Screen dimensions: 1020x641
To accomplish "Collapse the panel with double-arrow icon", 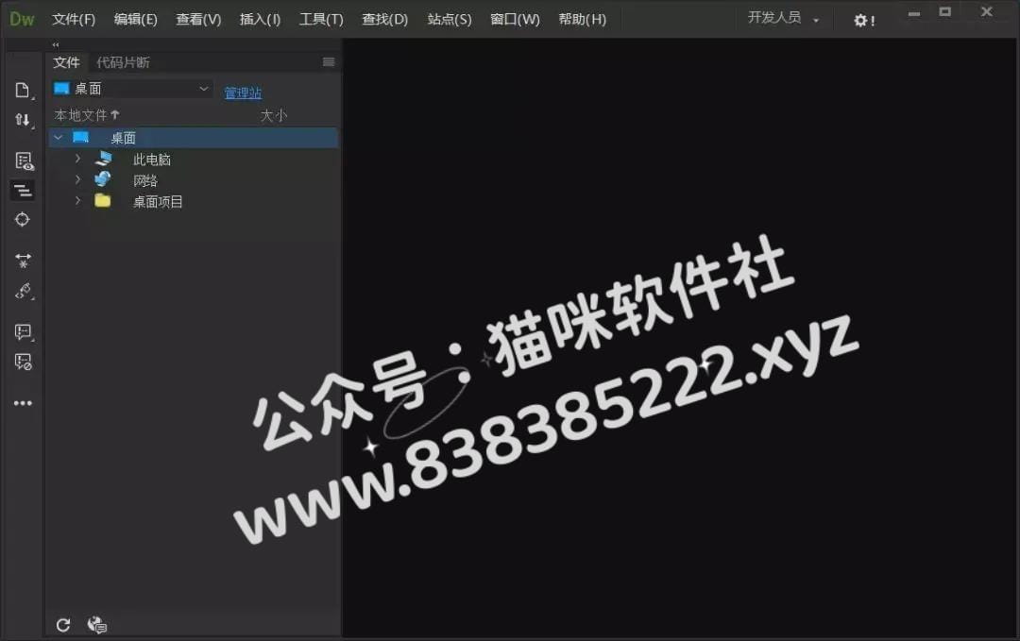I will point(56,45).
